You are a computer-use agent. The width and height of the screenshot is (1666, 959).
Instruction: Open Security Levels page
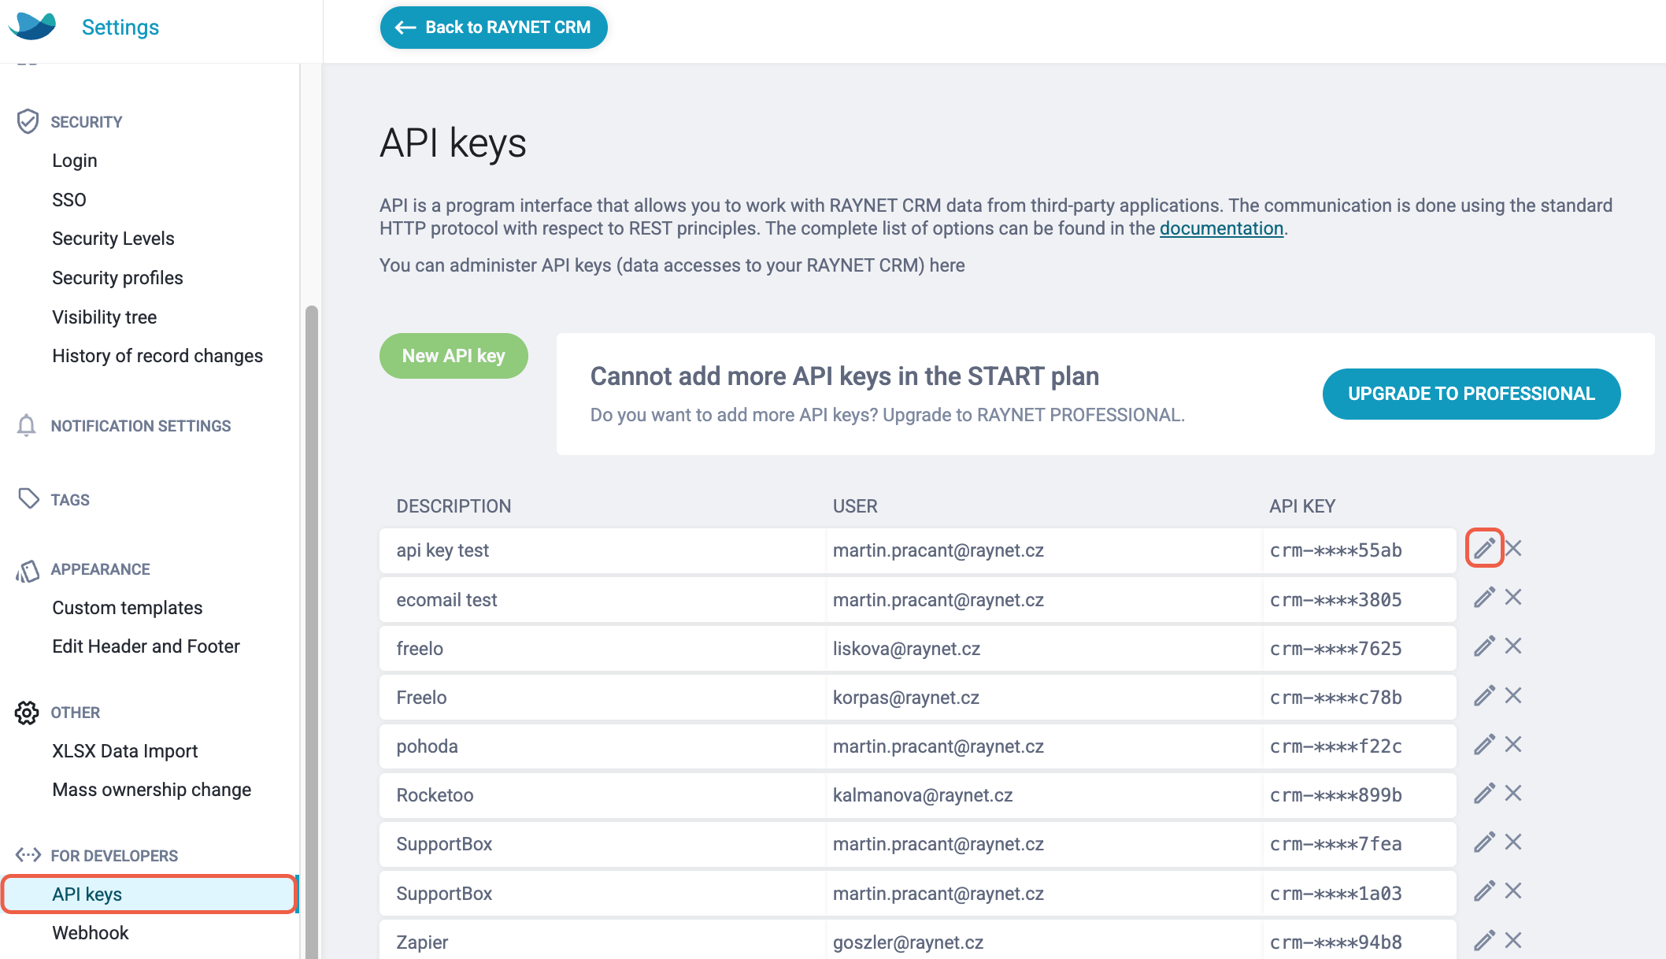click(x=113, y=239)
